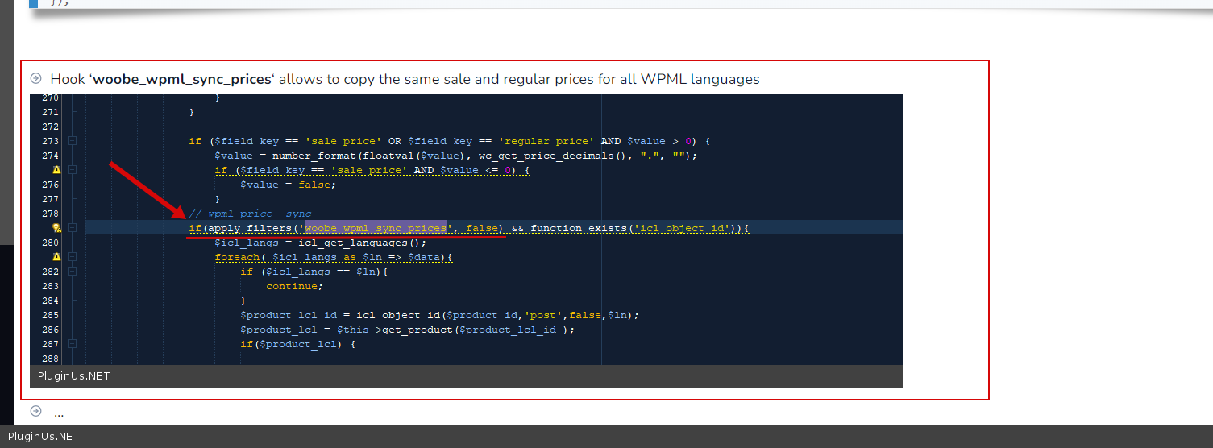Click line number 280 in the gutter

coord(49,243)
